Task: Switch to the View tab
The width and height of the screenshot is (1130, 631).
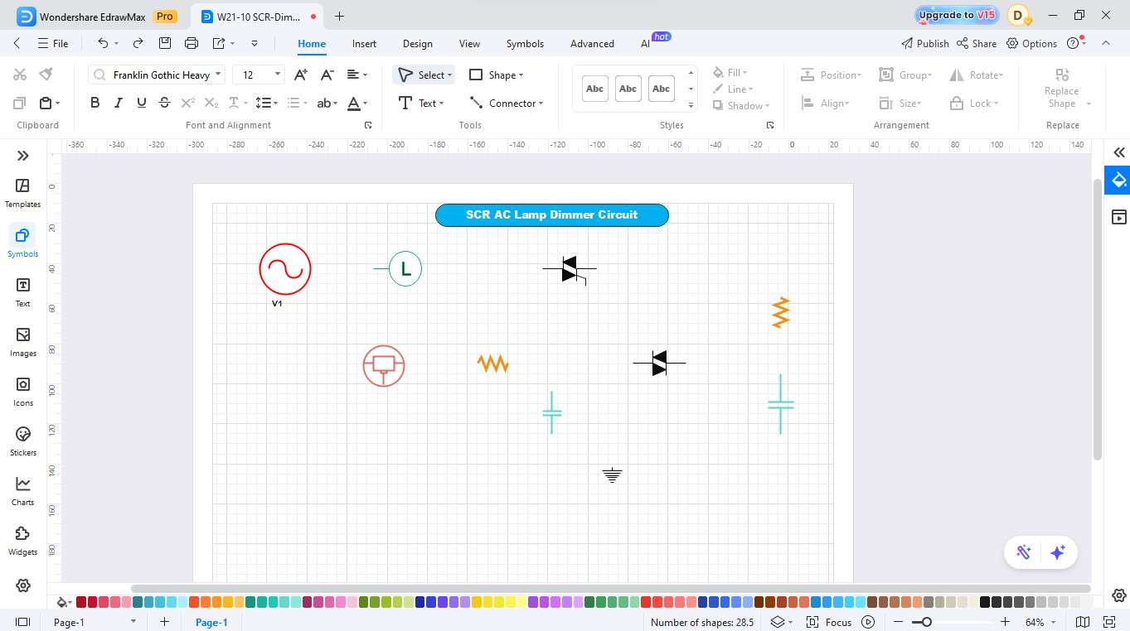Action: coord(469,43)
